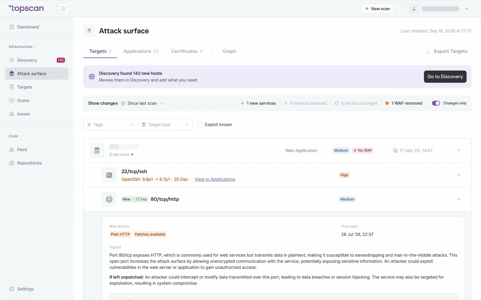Image resolution: width=481 pixels, height=300 pixels.
Task: Click the Attack surface page header icon
Action: (89, 31)
